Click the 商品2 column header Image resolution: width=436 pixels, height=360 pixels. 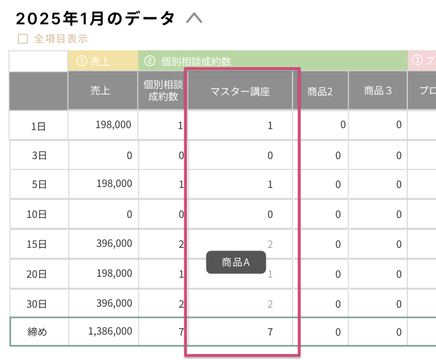coord(320,91)
